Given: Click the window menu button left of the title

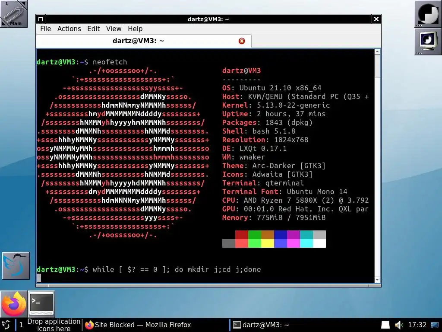Looking at the screenshot, I should click(x=41, y=19).
